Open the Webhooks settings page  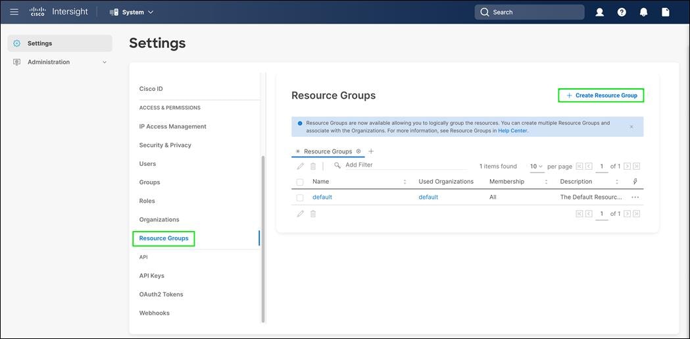click(155, 313)
